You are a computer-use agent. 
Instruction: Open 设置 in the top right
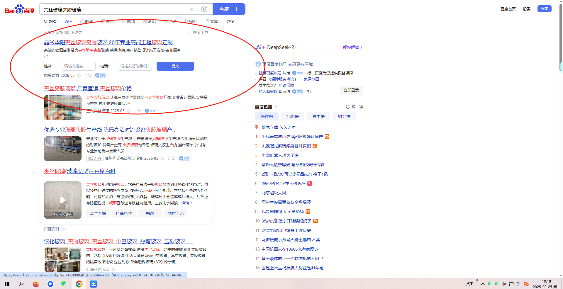pos(527,9)
